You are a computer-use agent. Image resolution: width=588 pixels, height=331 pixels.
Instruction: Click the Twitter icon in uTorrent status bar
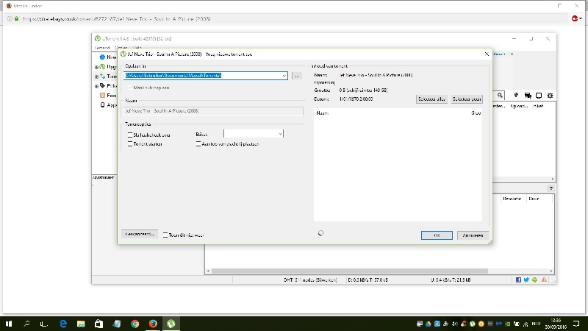click(526, 280)
